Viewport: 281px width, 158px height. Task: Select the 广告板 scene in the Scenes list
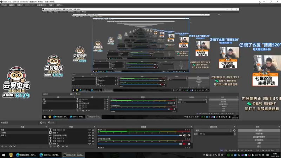click(24, 133)
